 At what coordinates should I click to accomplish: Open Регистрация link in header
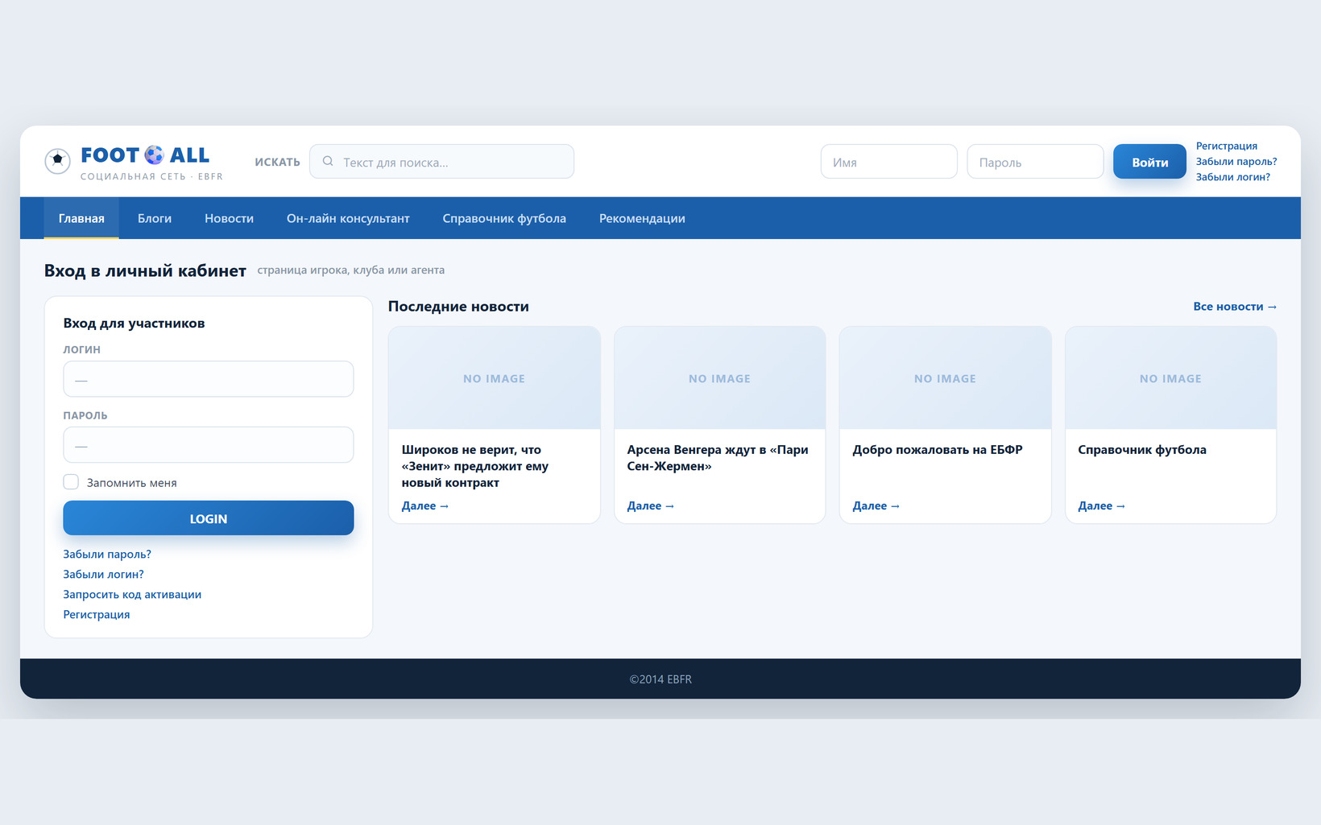(x=1226, y=146)
